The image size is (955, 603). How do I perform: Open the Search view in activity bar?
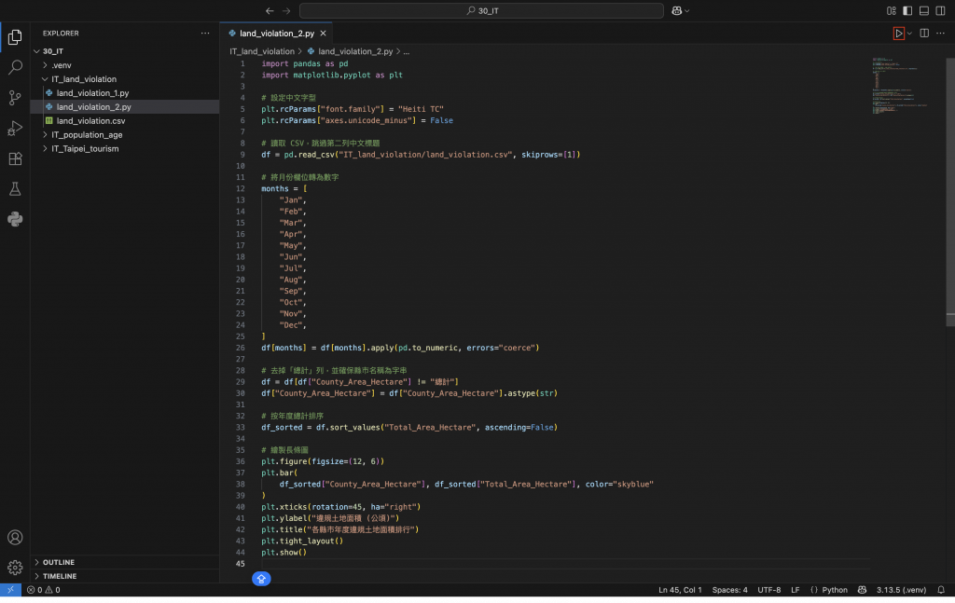[x=15, y=67]
